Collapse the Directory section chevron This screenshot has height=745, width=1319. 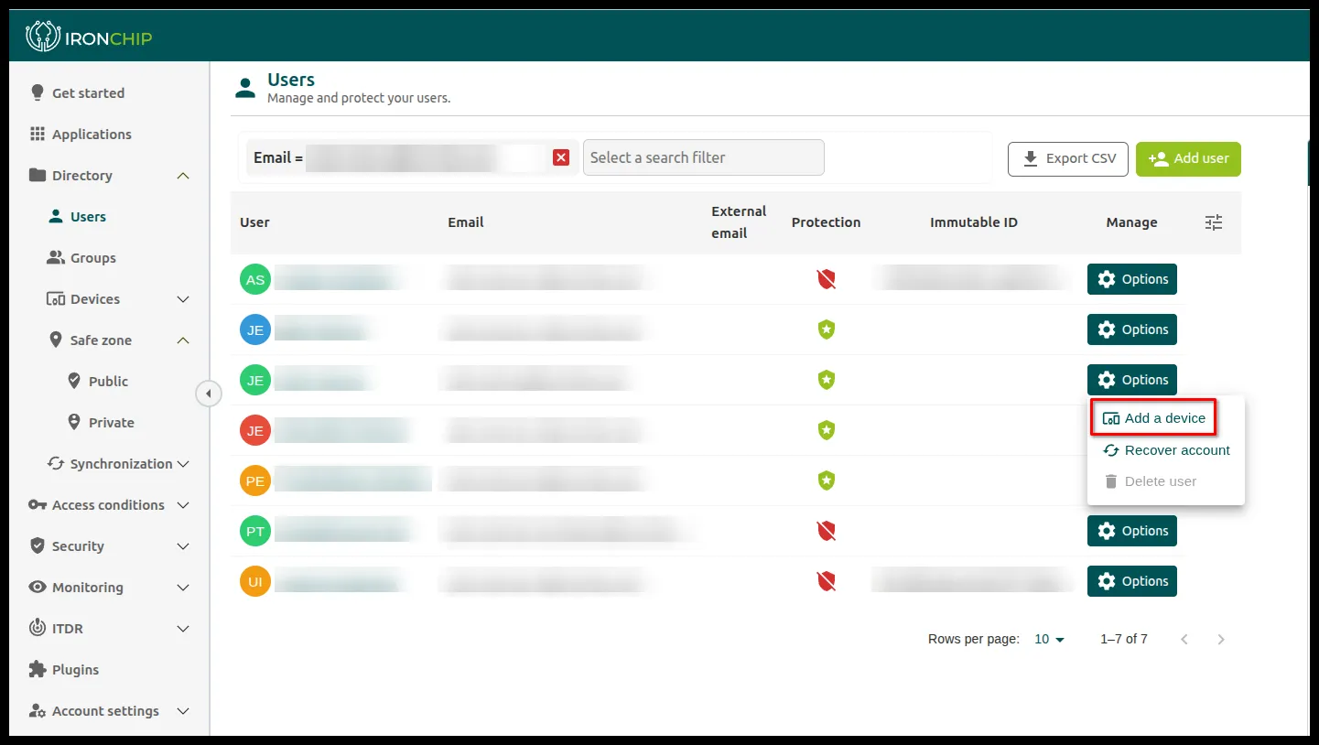click(183, 176)
